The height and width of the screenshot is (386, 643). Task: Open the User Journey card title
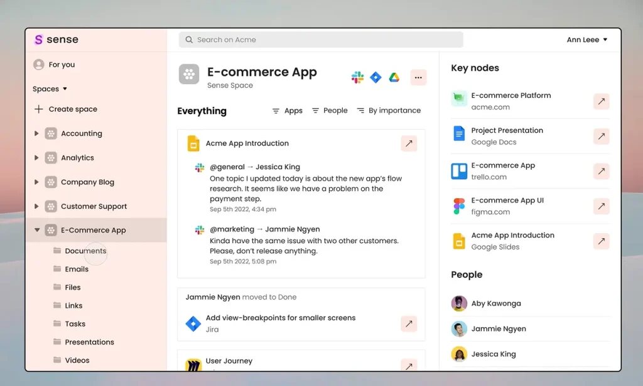point(229,361)
